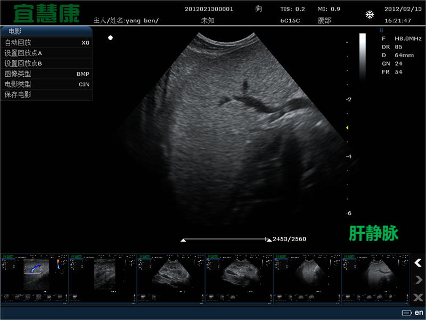
Task: Click the yellow focus depth marker
Action: click(x=347, y=128)
